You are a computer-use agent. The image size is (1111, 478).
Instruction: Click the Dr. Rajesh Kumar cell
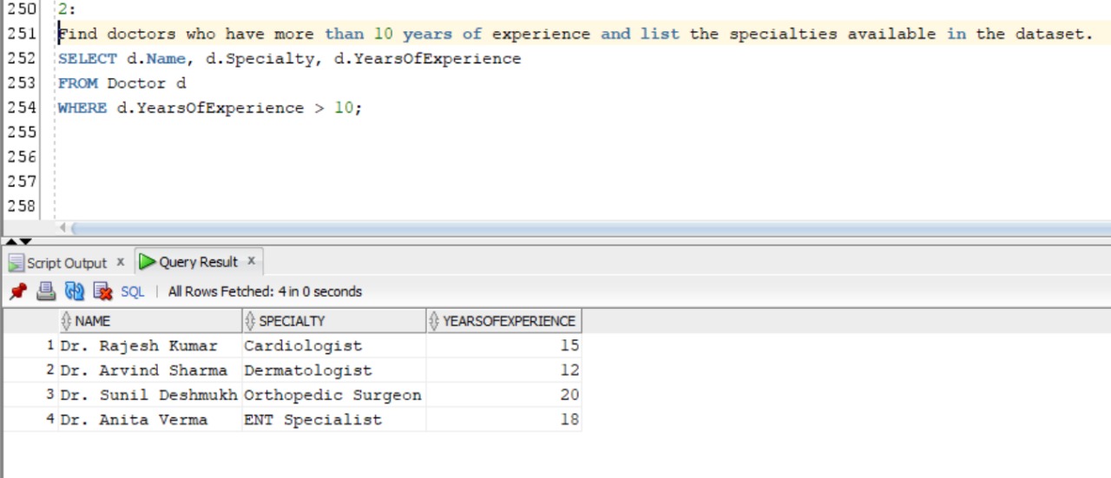pos(151,345)
